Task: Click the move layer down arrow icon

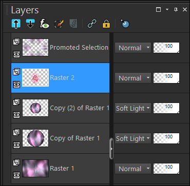Action: (x=30, y=24)
